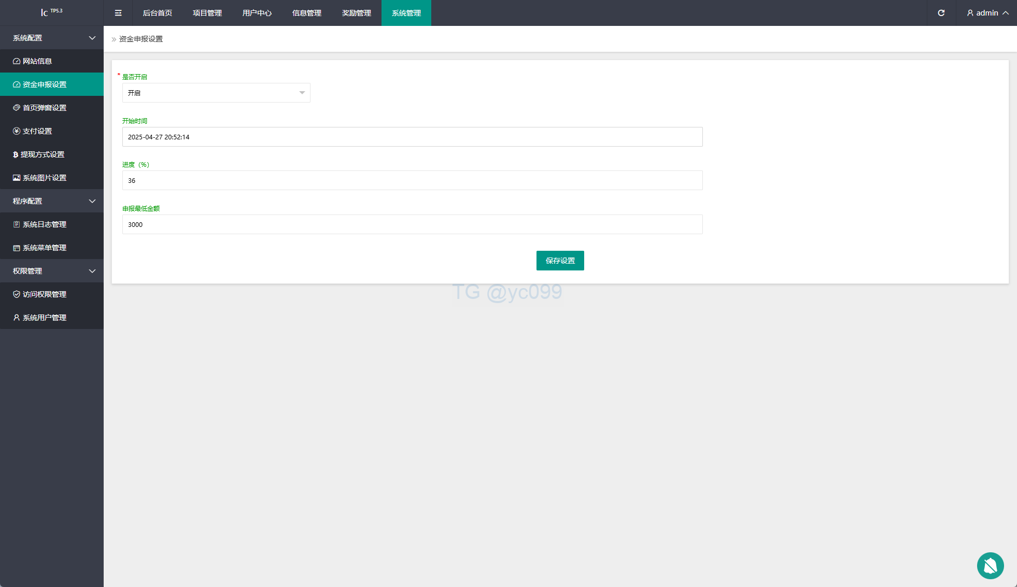Screen dimensions: 1017x587
Task: Click into the 进度 (%) input field
Action: tap(412, 180)
